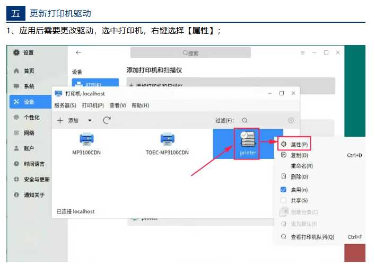This screenshot has width=375, height=267.
Task: Open the Settings hamburger menu icon
Action: [x=302, y=52]
